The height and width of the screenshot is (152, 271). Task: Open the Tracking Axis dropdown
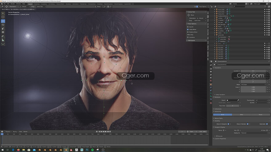tap(262, 100)
